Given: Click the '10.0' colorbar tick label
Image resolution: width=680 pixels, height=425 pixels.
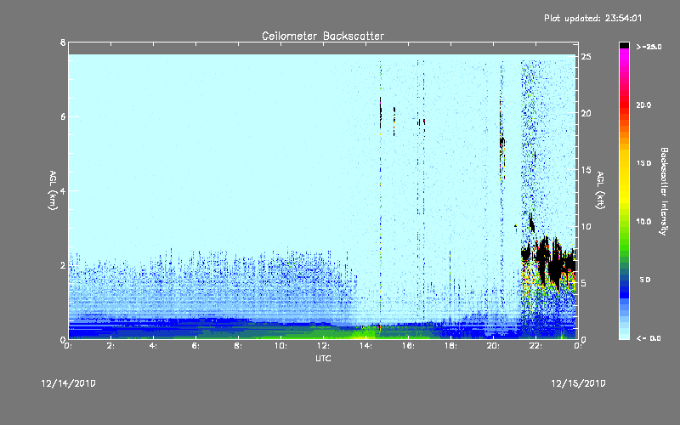Looking at the screenshot, I should [643, 222].
